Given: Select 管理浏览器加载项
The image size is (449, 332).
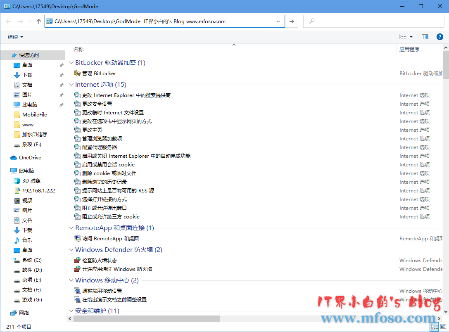Looking at the screenshot, I should 102,138.
